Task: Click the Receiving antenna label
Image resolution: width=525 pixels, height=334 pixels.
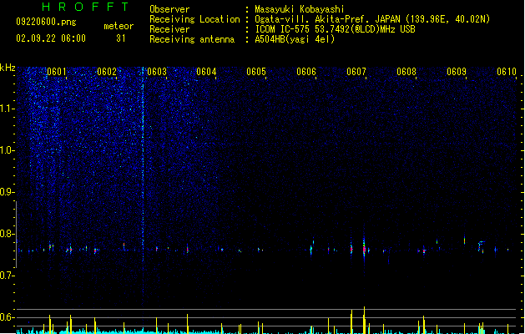Action: [x=192, y=39]
